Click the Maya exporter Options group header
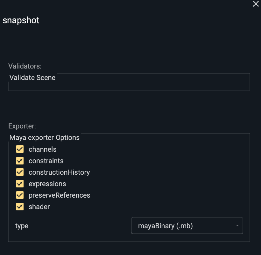The image size is (261, 255). pyautogui.click(x=44, y=137)
